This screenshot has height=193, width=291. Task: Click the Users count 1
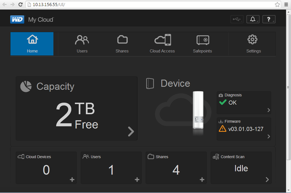coord(111,170)
